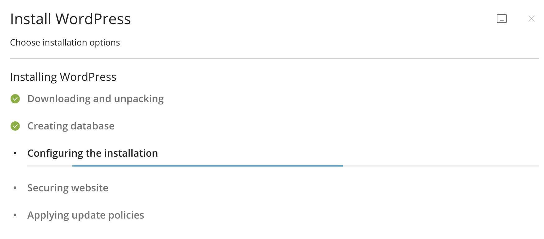Click green checkmark beside Creating database
The height and width of the screenshot is (239, 544).
coord(15,126)
